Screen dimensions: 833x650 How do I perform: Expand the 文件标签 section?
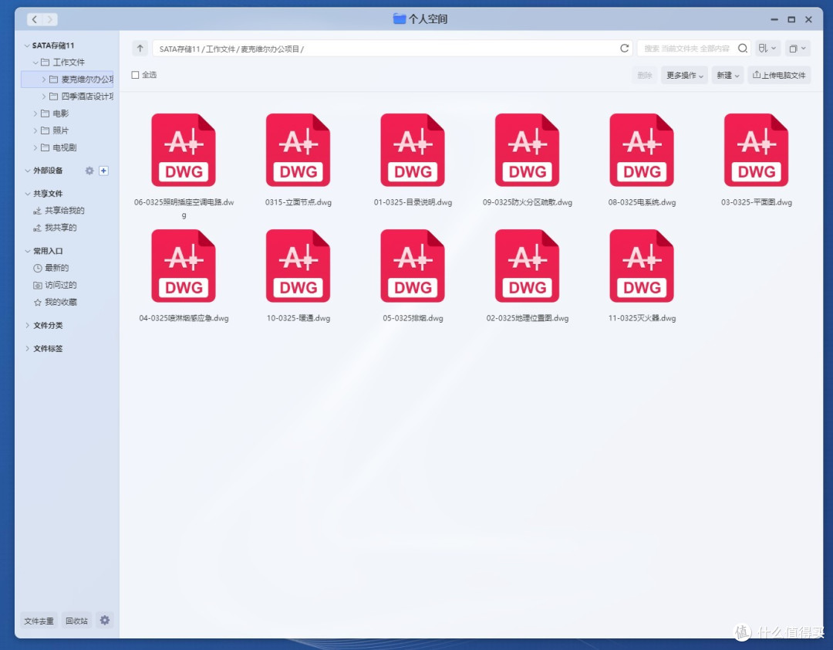[27, 349]
